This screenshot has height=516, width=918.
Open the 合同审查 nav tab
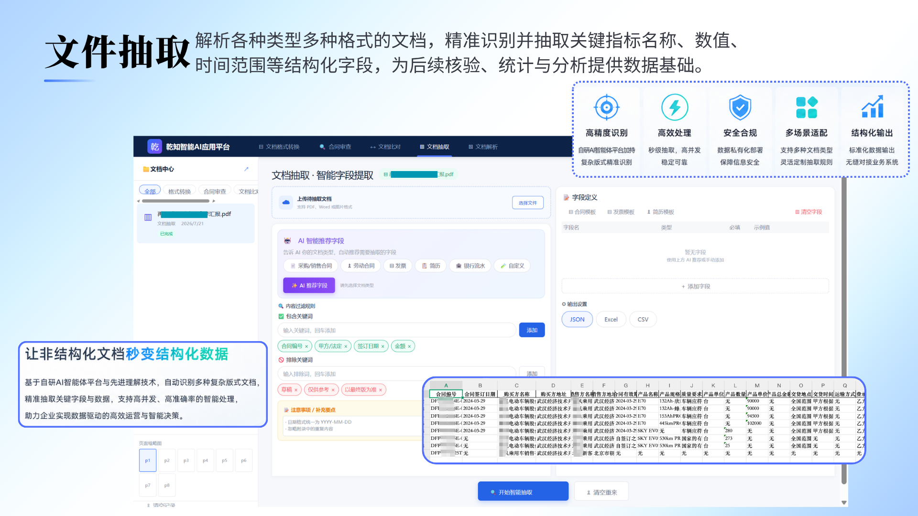[x=336, y=147]
